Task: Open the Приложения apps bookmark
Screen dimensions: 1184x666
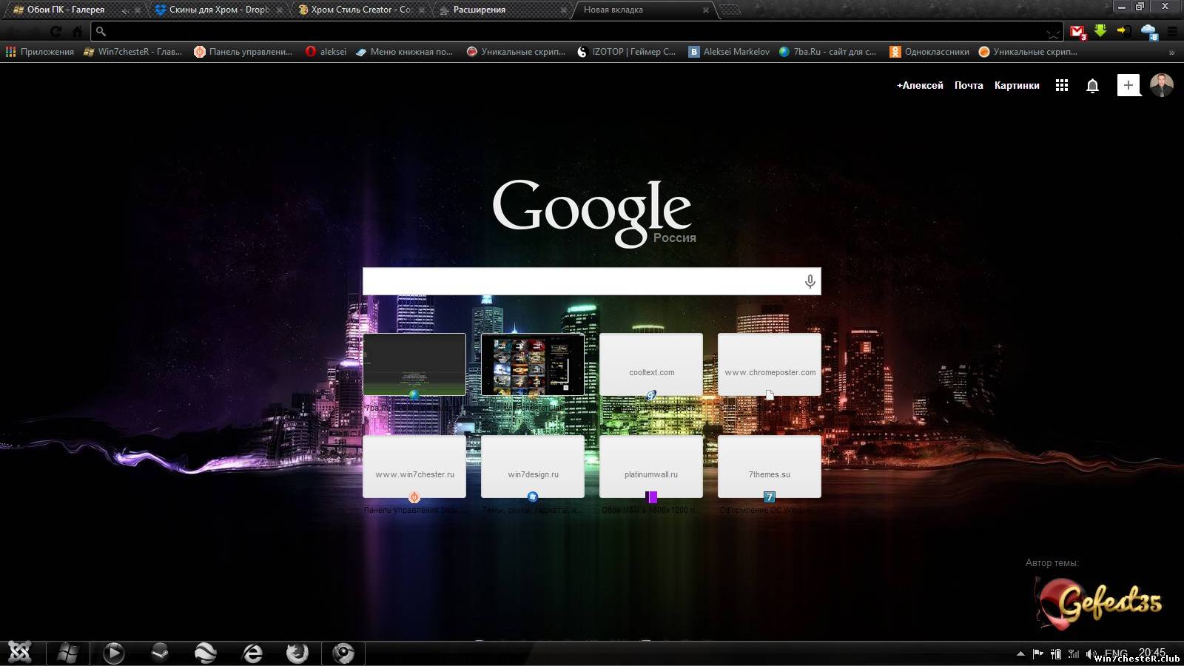Action: click(40, 52)
